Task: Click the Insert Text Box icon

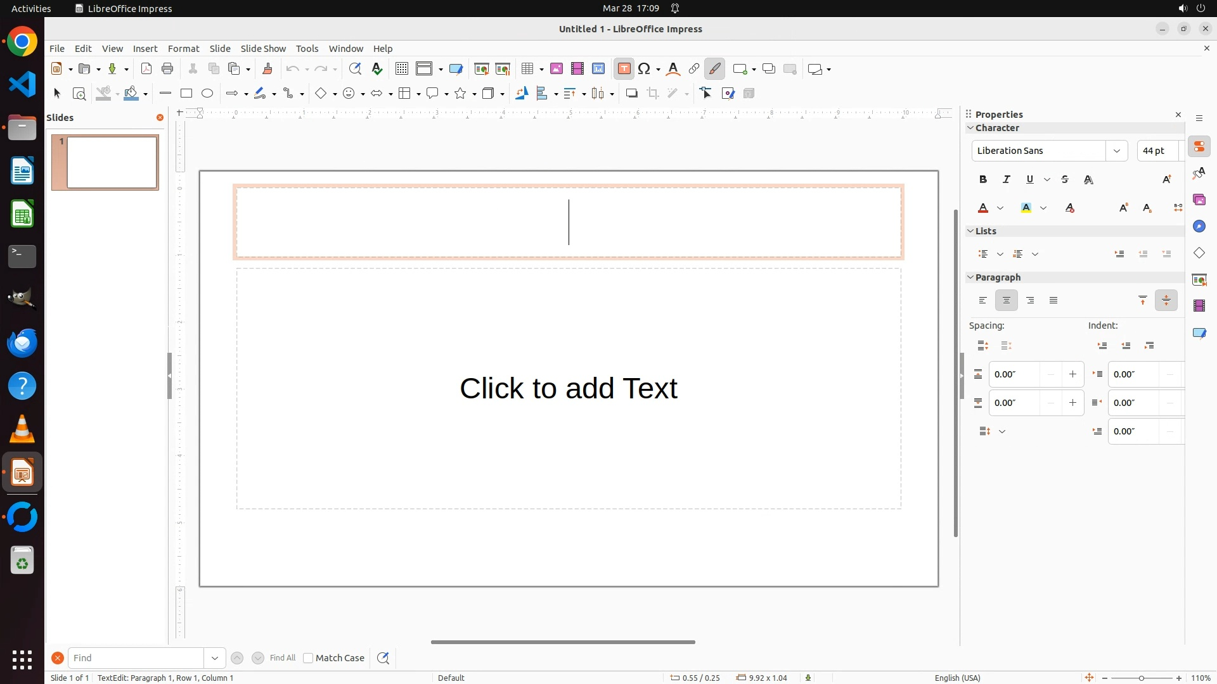Action: (x=624, y=69)
